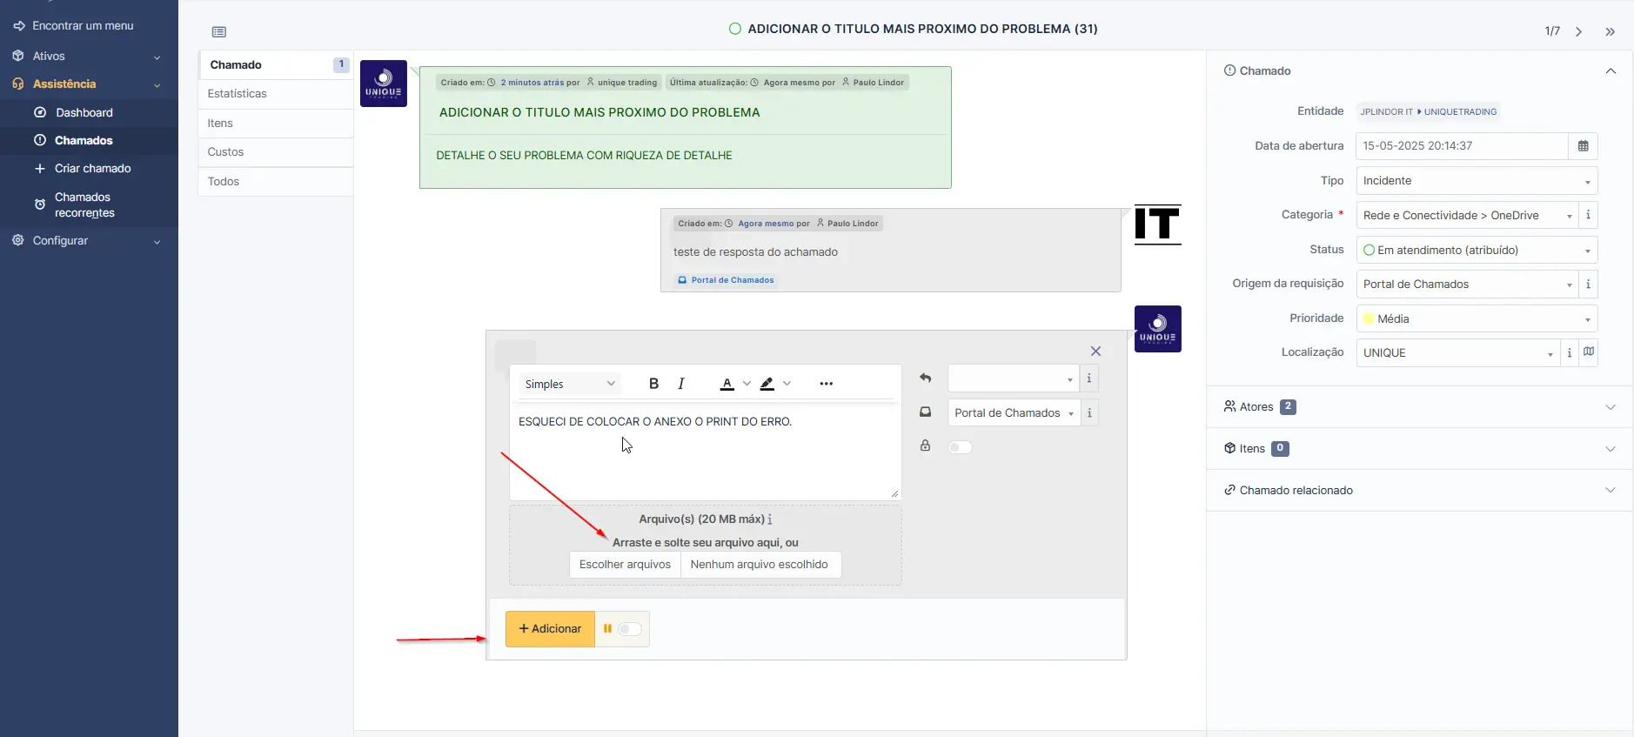The height and width of the screenshot is (737, 1634).
Task: Click Escolher arquivos to attach a file
Action: tap(625, 565)
